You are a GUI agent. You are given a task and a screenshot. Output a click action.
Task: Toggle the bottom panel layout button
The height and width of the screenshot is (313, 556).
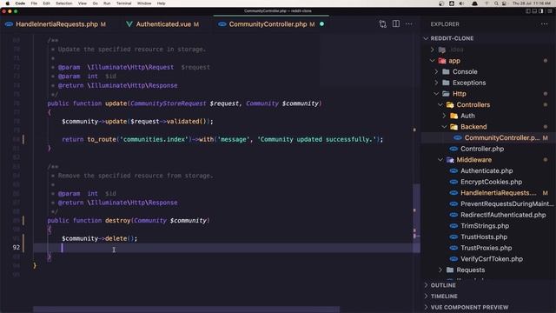point(534,11)
